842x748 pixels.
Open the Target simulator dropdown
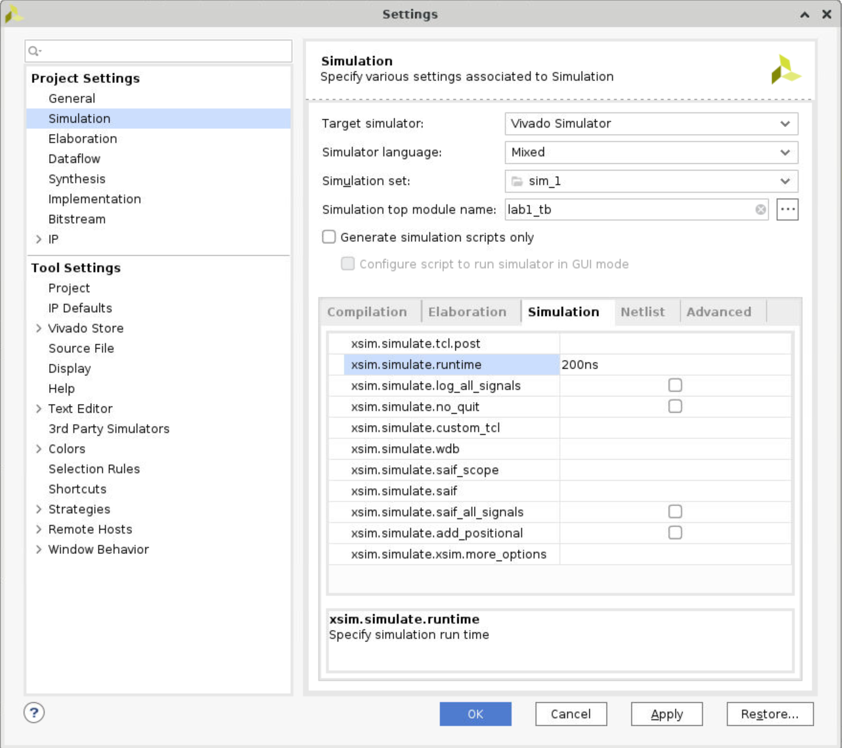[651, 123]
